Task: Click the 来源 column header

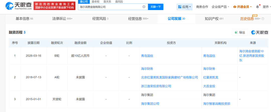Action: point(253,43)
